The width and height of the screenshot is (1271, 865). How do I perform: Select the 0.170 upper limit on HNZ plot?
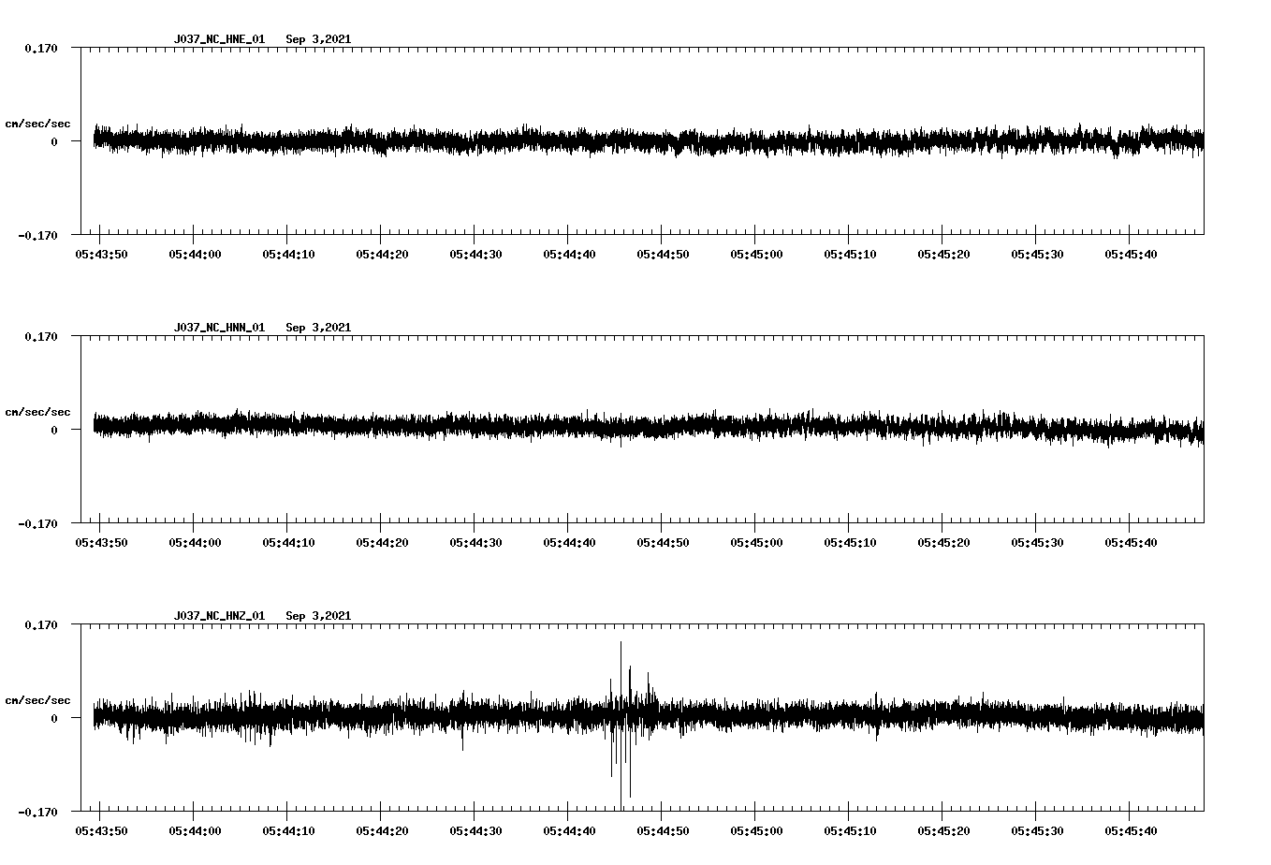[40, 624]
